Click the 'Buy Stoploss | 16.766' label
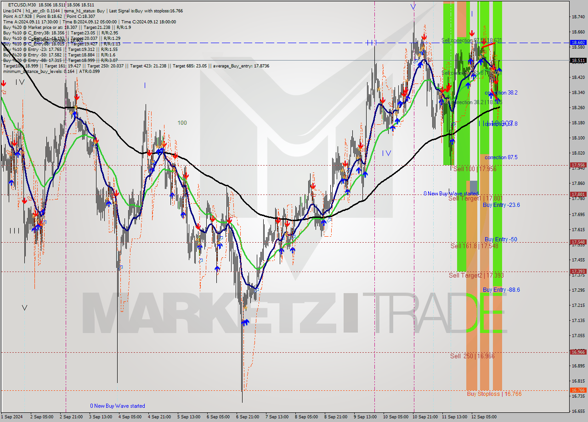Image resolution: width=588 pixels, height=422 pixels. [x=494, y=394]
